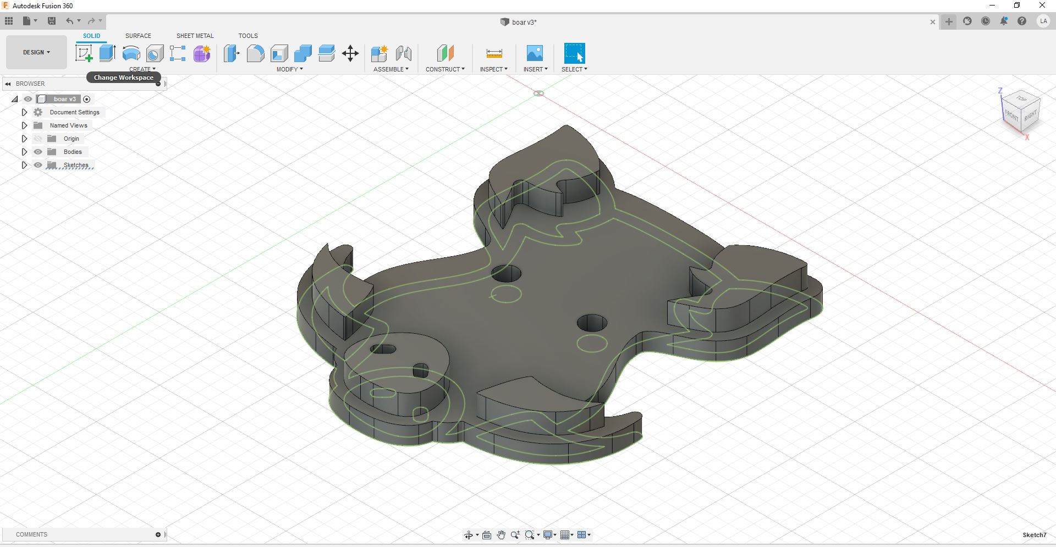Select the Offset Face tool
The height and width of the screenshot is (547, 1056).
[x=327, y=53]
